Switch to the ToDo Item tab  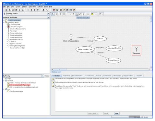tap(56, 76)
